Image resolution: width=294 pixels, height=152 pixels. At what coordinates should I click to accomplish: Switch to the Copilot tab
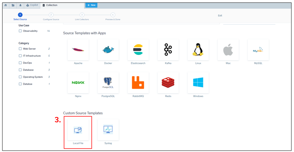32,5
